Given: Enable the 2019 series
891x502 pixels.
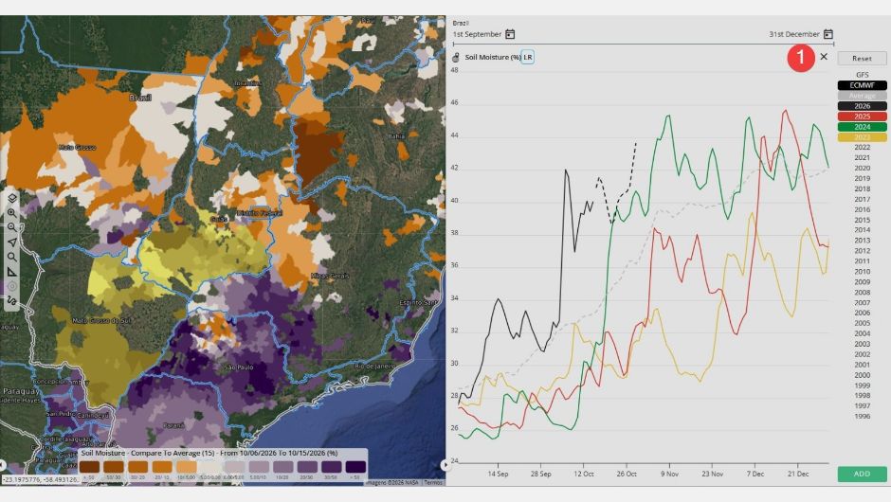Looking at the screenshot, I should 862,178.
